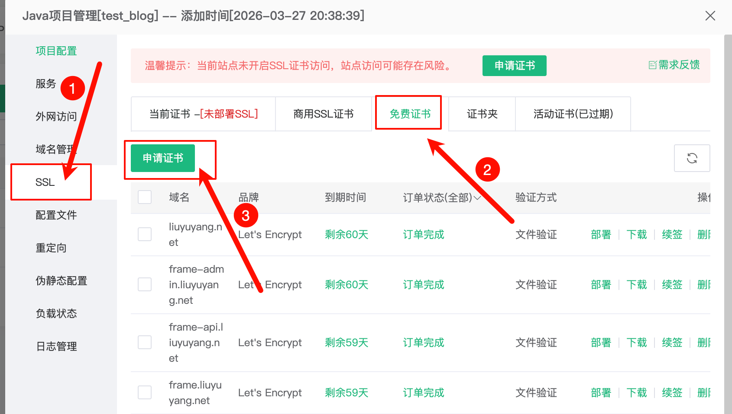Click the green 申请证书 button above table
The height and width of the screenshot is (414, 732).
point(163,158)
